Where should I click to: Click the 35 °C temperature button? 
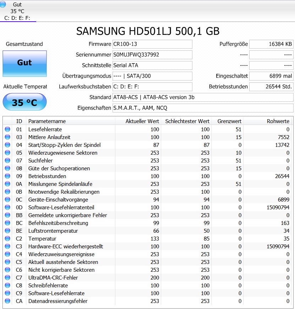coord(24,102)
